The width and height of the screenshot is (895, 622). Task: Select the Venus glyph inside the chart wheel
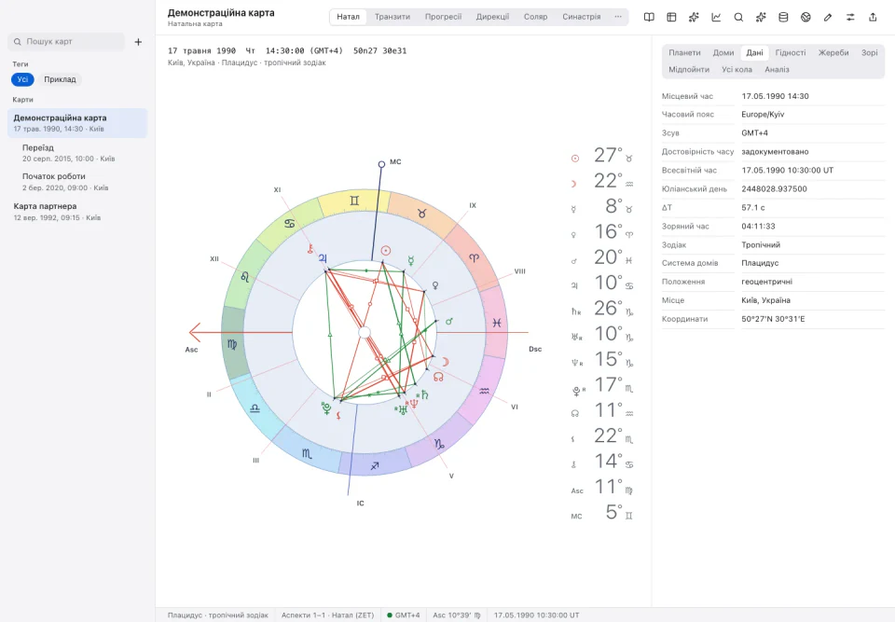click(435, 285)
